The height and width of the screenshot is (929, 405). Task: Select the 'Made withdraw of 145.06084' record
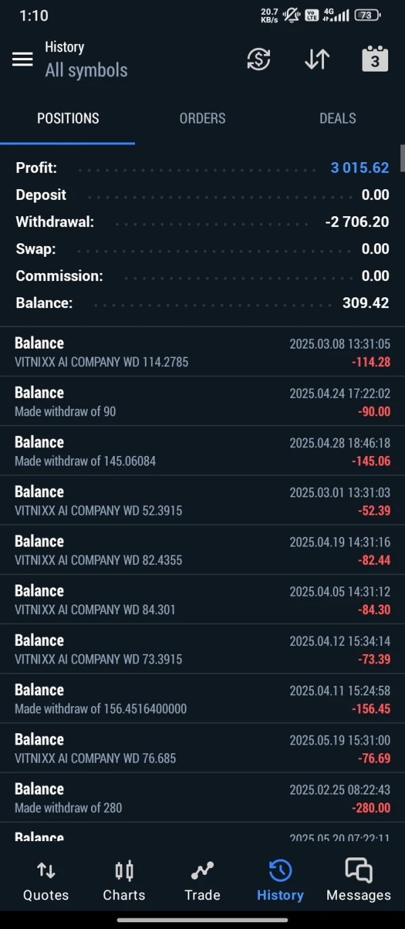[202, 451]
